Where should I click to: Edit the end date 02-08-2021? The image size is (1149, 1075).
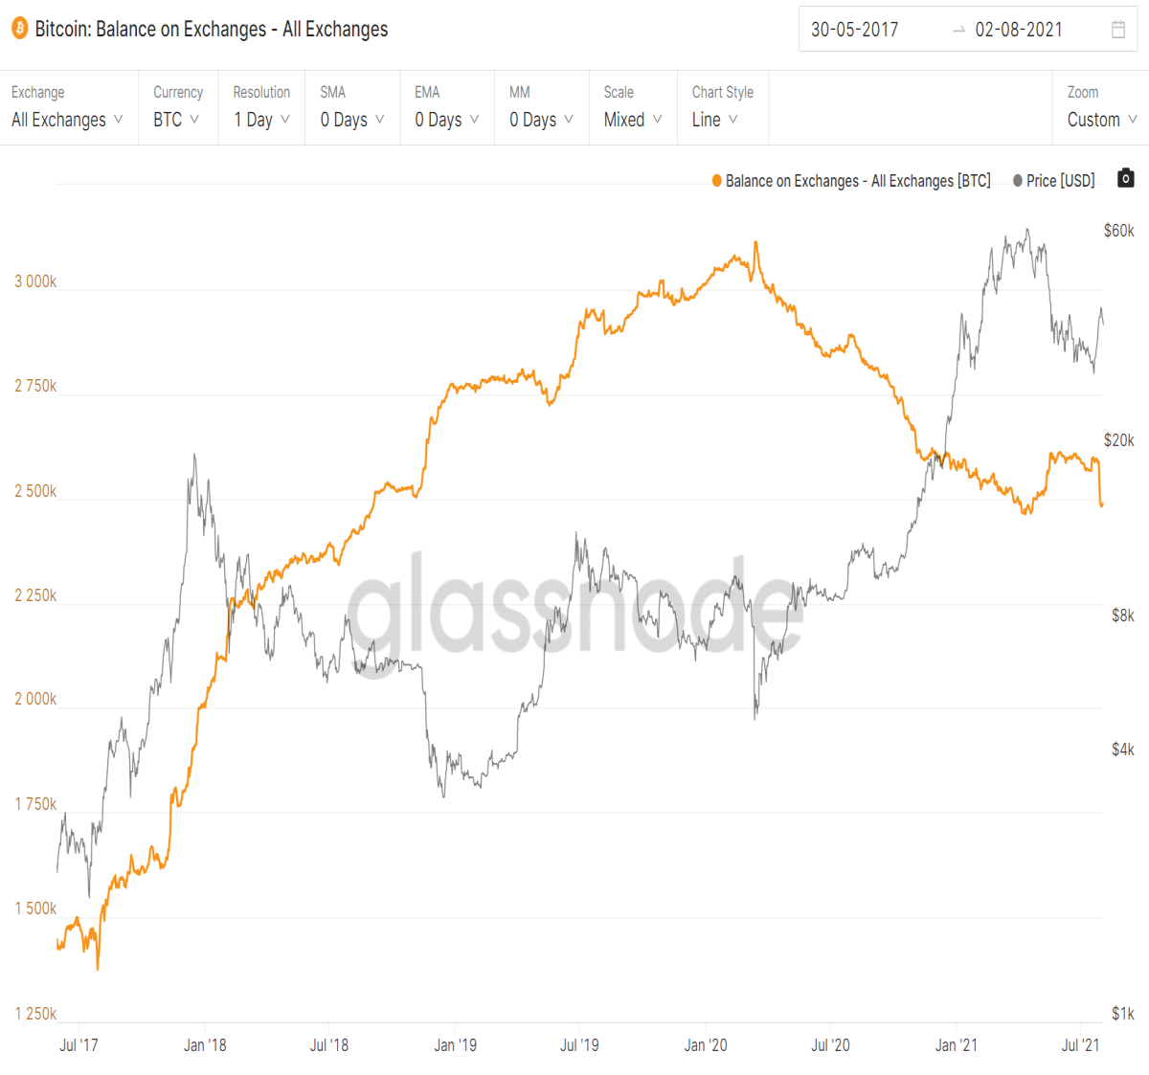point(1019,30)
